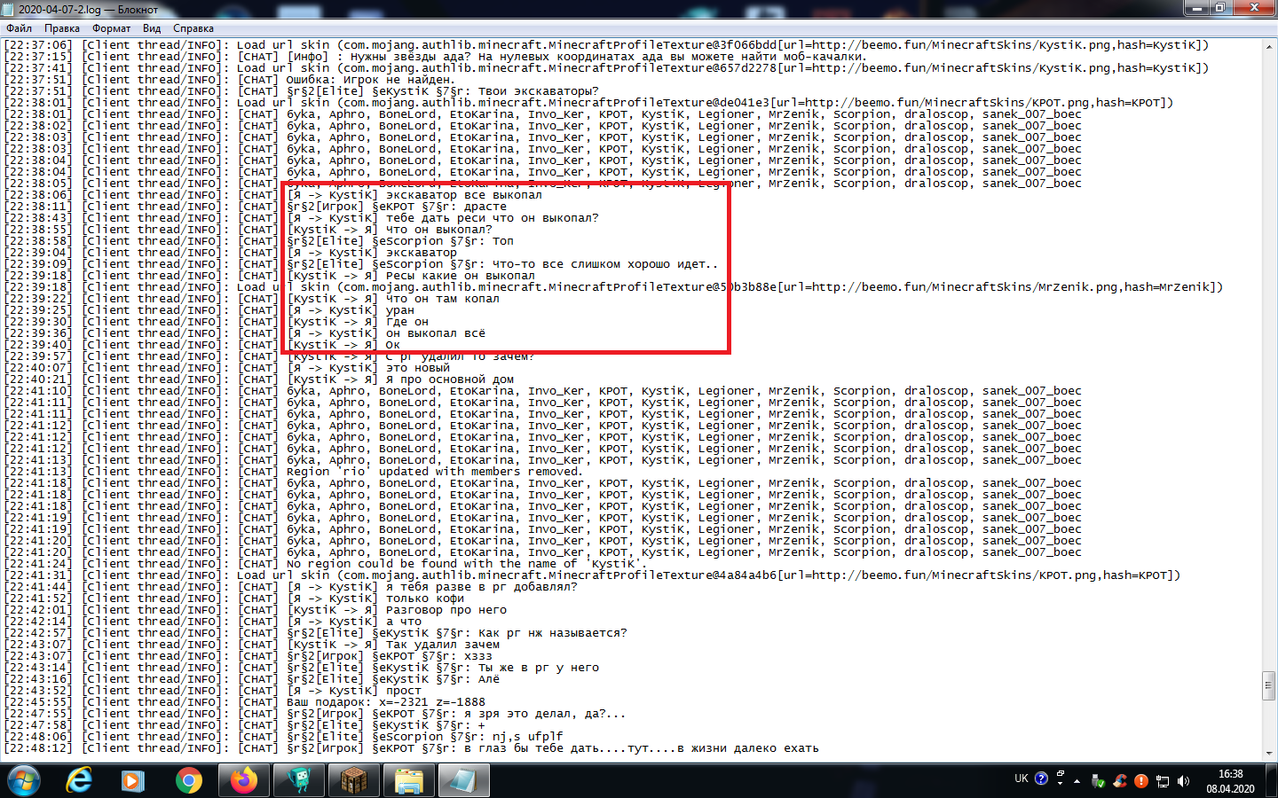Click the Notepad taskbar icon

(463, 780)
